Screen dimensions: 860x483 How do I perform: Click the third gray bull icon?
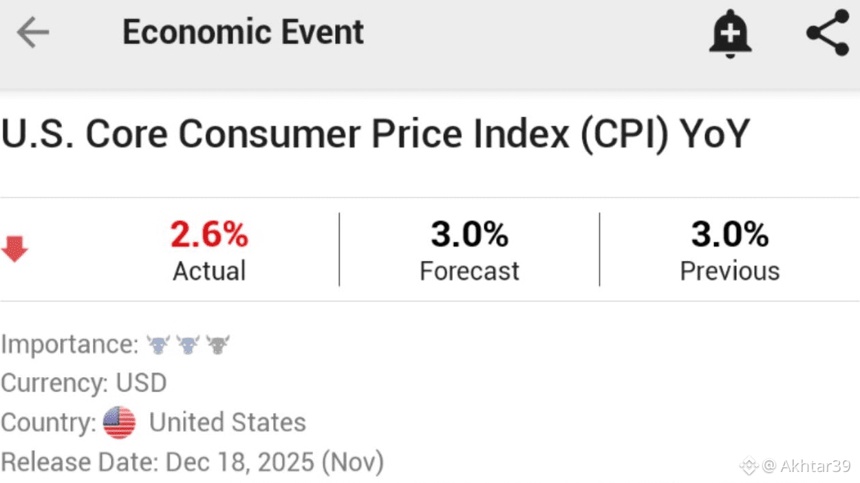[x=218, y=344]
